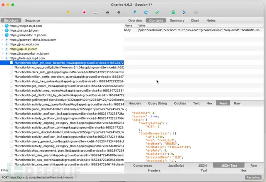This screenshot has width=266, height=182.
Task: Click icon beside jcapmonitor.m.jd.com
Action: [x=7, y=53]
